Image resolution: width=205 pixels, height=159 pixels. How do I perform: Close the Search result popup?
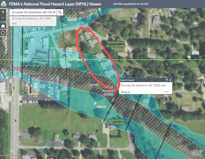point(171,80)
